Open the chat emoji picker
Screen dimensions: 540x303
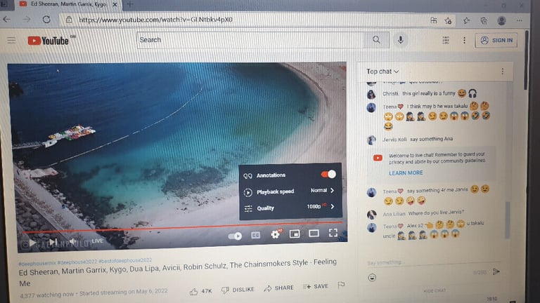click(x=372, y=277)
